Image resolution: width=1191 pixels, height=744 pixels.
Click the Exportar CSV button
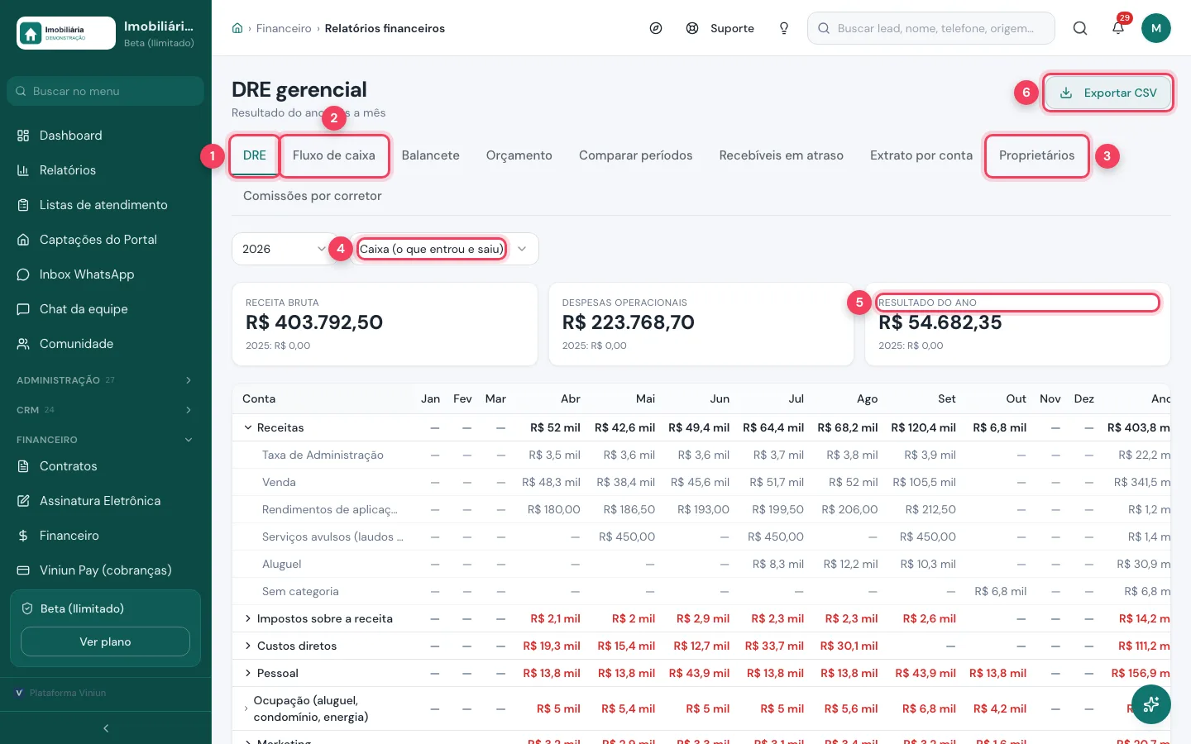click(x=1108, y=93)
